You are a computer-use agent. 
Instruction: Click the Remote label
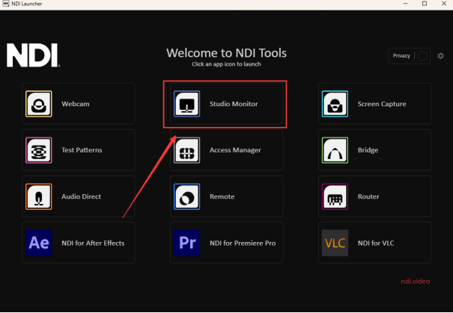point(222,196)
